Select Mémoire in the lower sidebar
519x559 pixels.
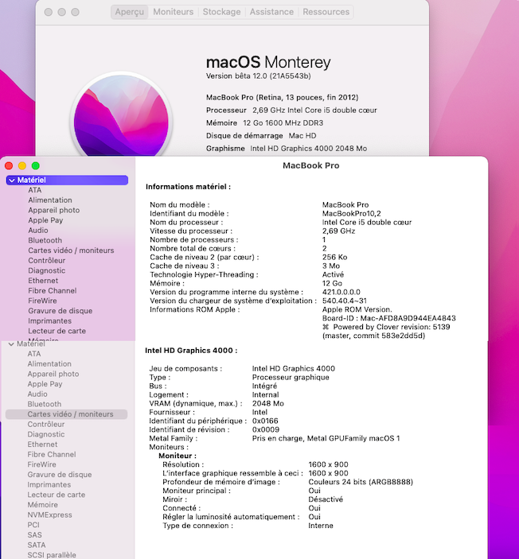[42, 505]
